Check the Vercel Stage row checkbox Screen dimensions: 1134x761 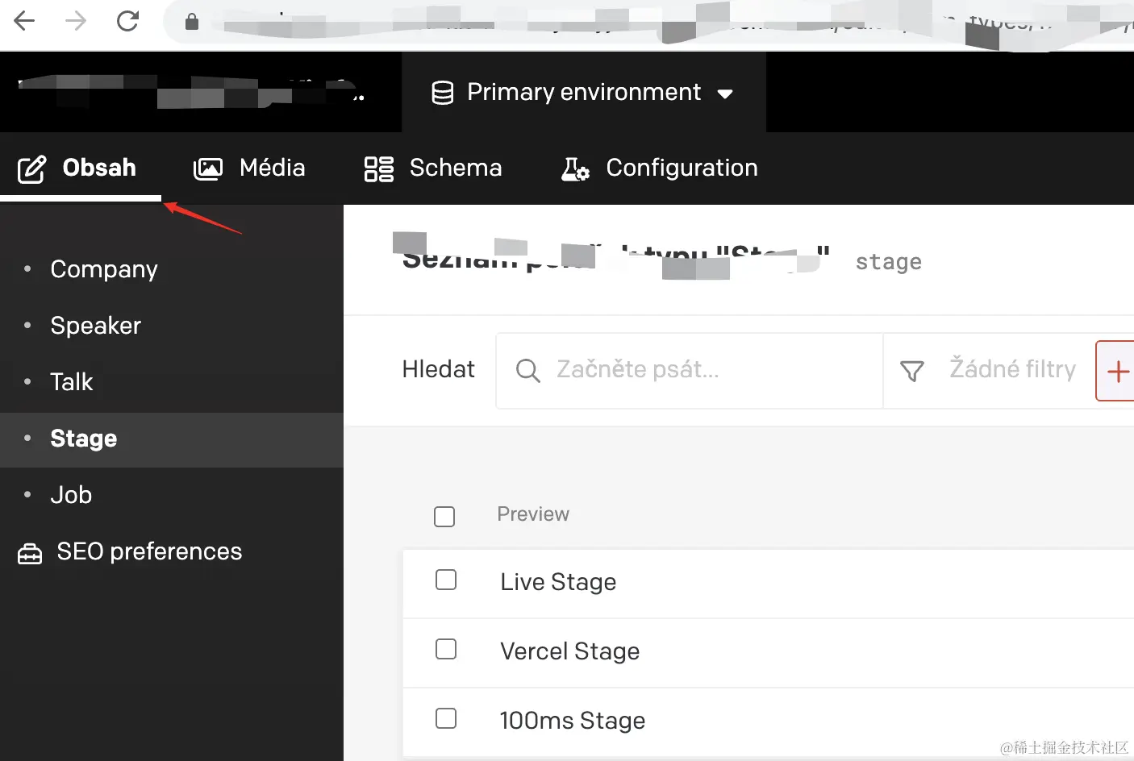pyautogui.click(x=446, y=649)
